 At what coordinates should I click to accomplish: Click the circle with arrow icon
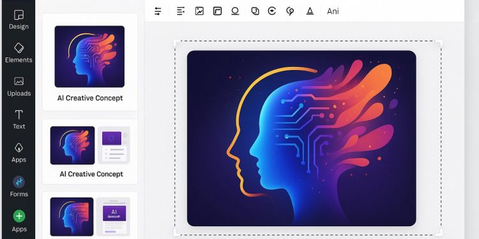click(271, 11)
